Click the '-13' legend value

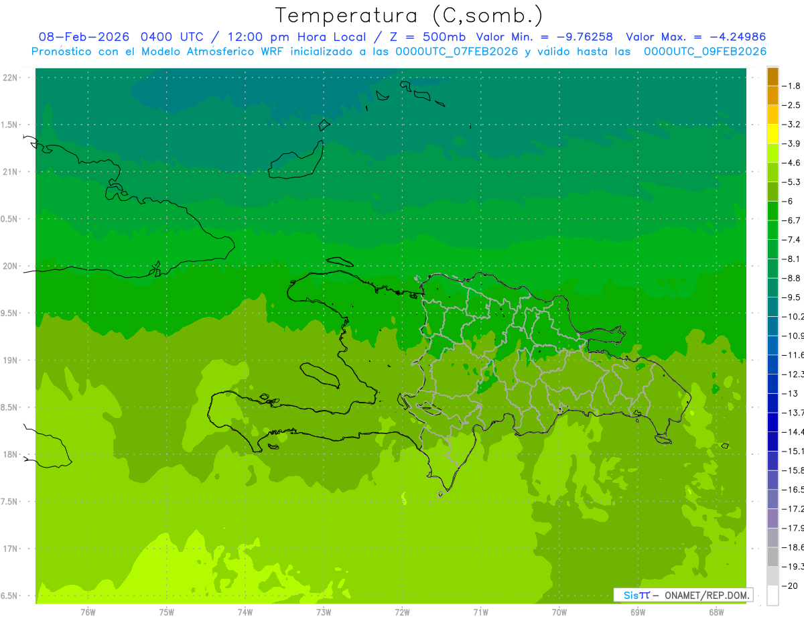click(x=791, y=393)
